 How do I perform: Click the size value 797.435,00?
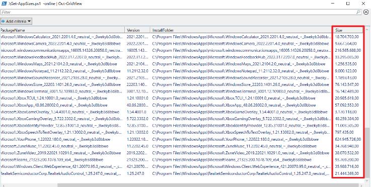click(344, 132)
